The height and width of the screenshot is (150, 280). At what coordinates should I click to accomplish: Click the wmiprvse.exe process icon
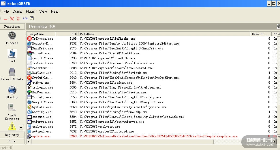tap(29, 122)
